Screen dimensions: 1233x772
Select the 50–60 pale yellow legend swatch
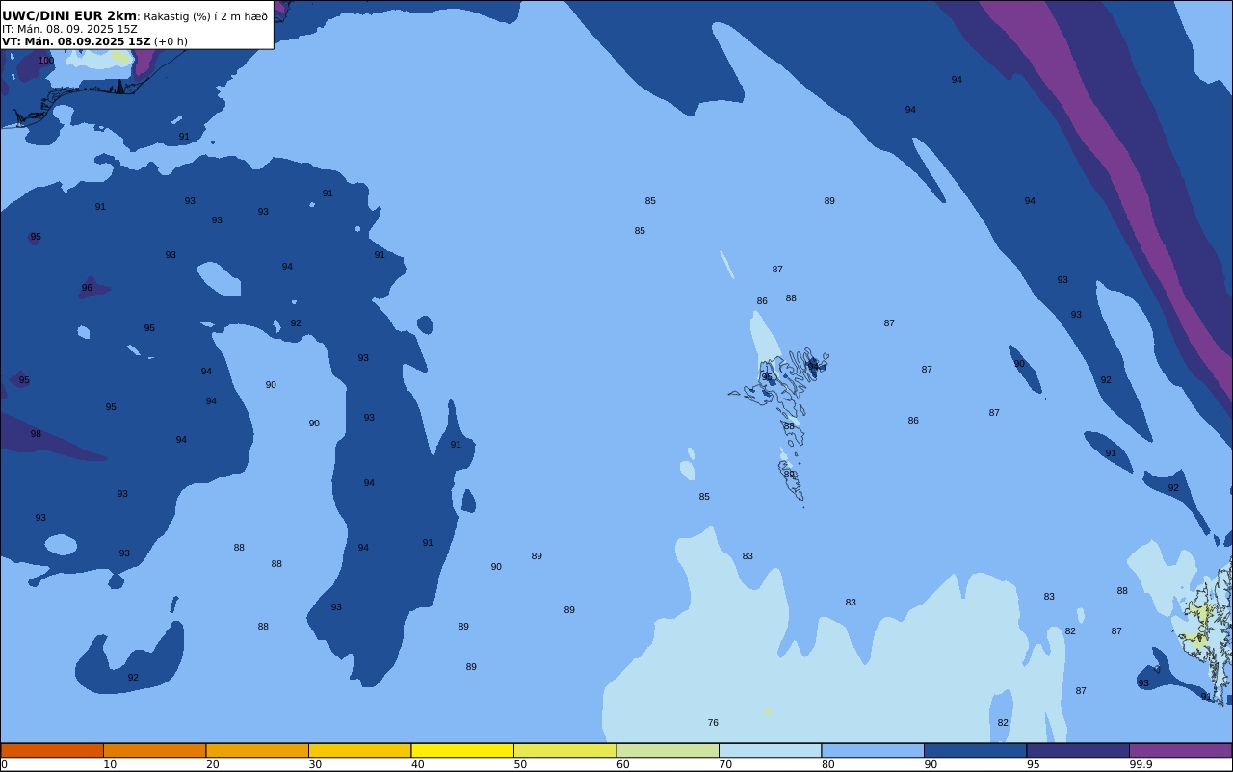click(x=565, y=750)
